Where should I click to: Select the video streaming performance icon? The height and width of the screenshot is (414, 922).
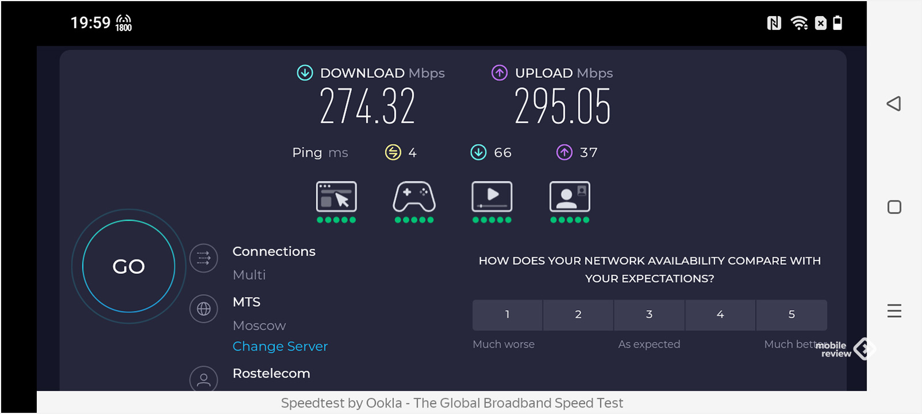click(492, 197)
